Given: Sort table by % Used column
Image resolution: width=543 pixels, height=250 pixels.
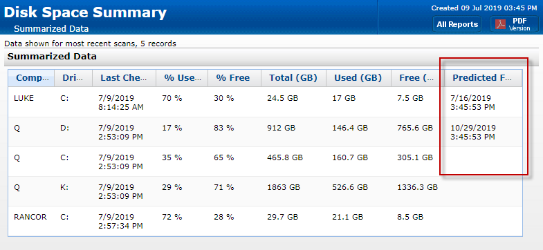Looking at the screenshot, I should click(182, 78).
